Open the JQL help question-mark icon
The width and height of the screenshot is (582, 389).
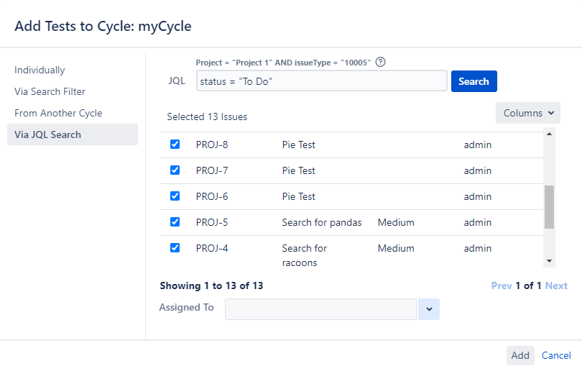[380, 62]
